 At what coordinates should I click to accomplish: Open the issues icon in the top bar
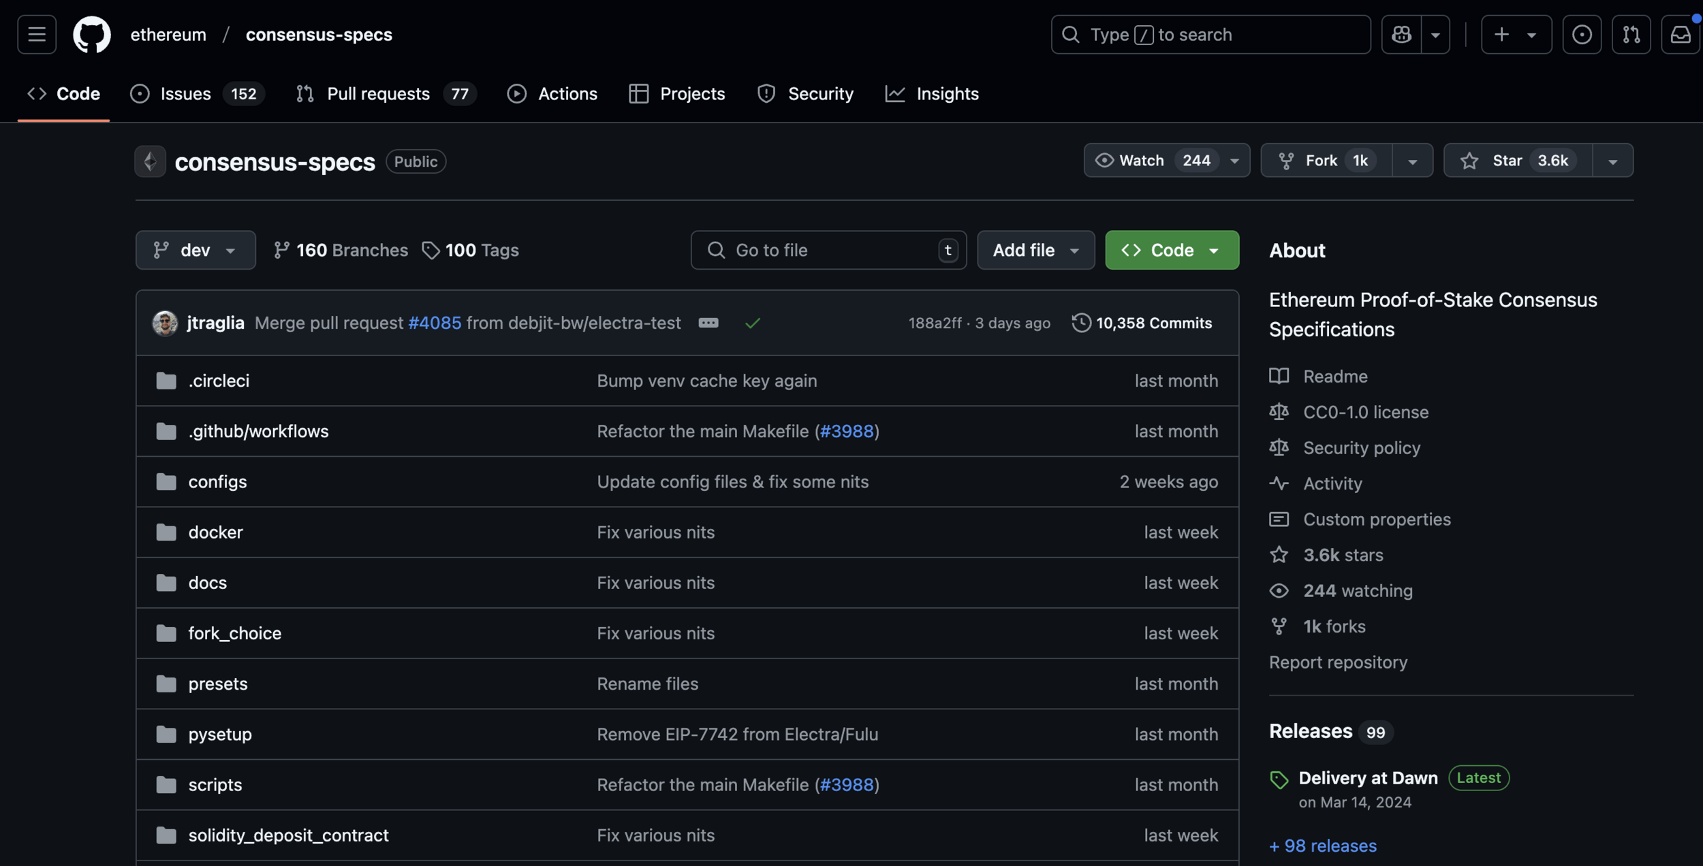[x=1581, y=35]
